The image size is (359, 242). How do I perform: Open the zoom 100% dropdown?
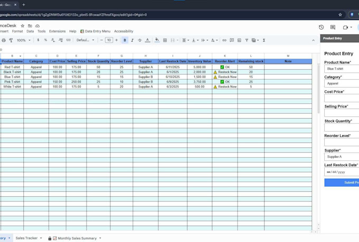click(x=24, y=40)
